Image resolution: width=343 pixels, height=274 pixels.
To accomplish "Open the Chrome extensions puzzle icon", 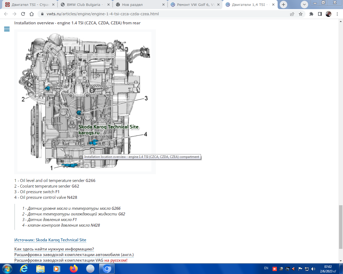I will [311, 14].
